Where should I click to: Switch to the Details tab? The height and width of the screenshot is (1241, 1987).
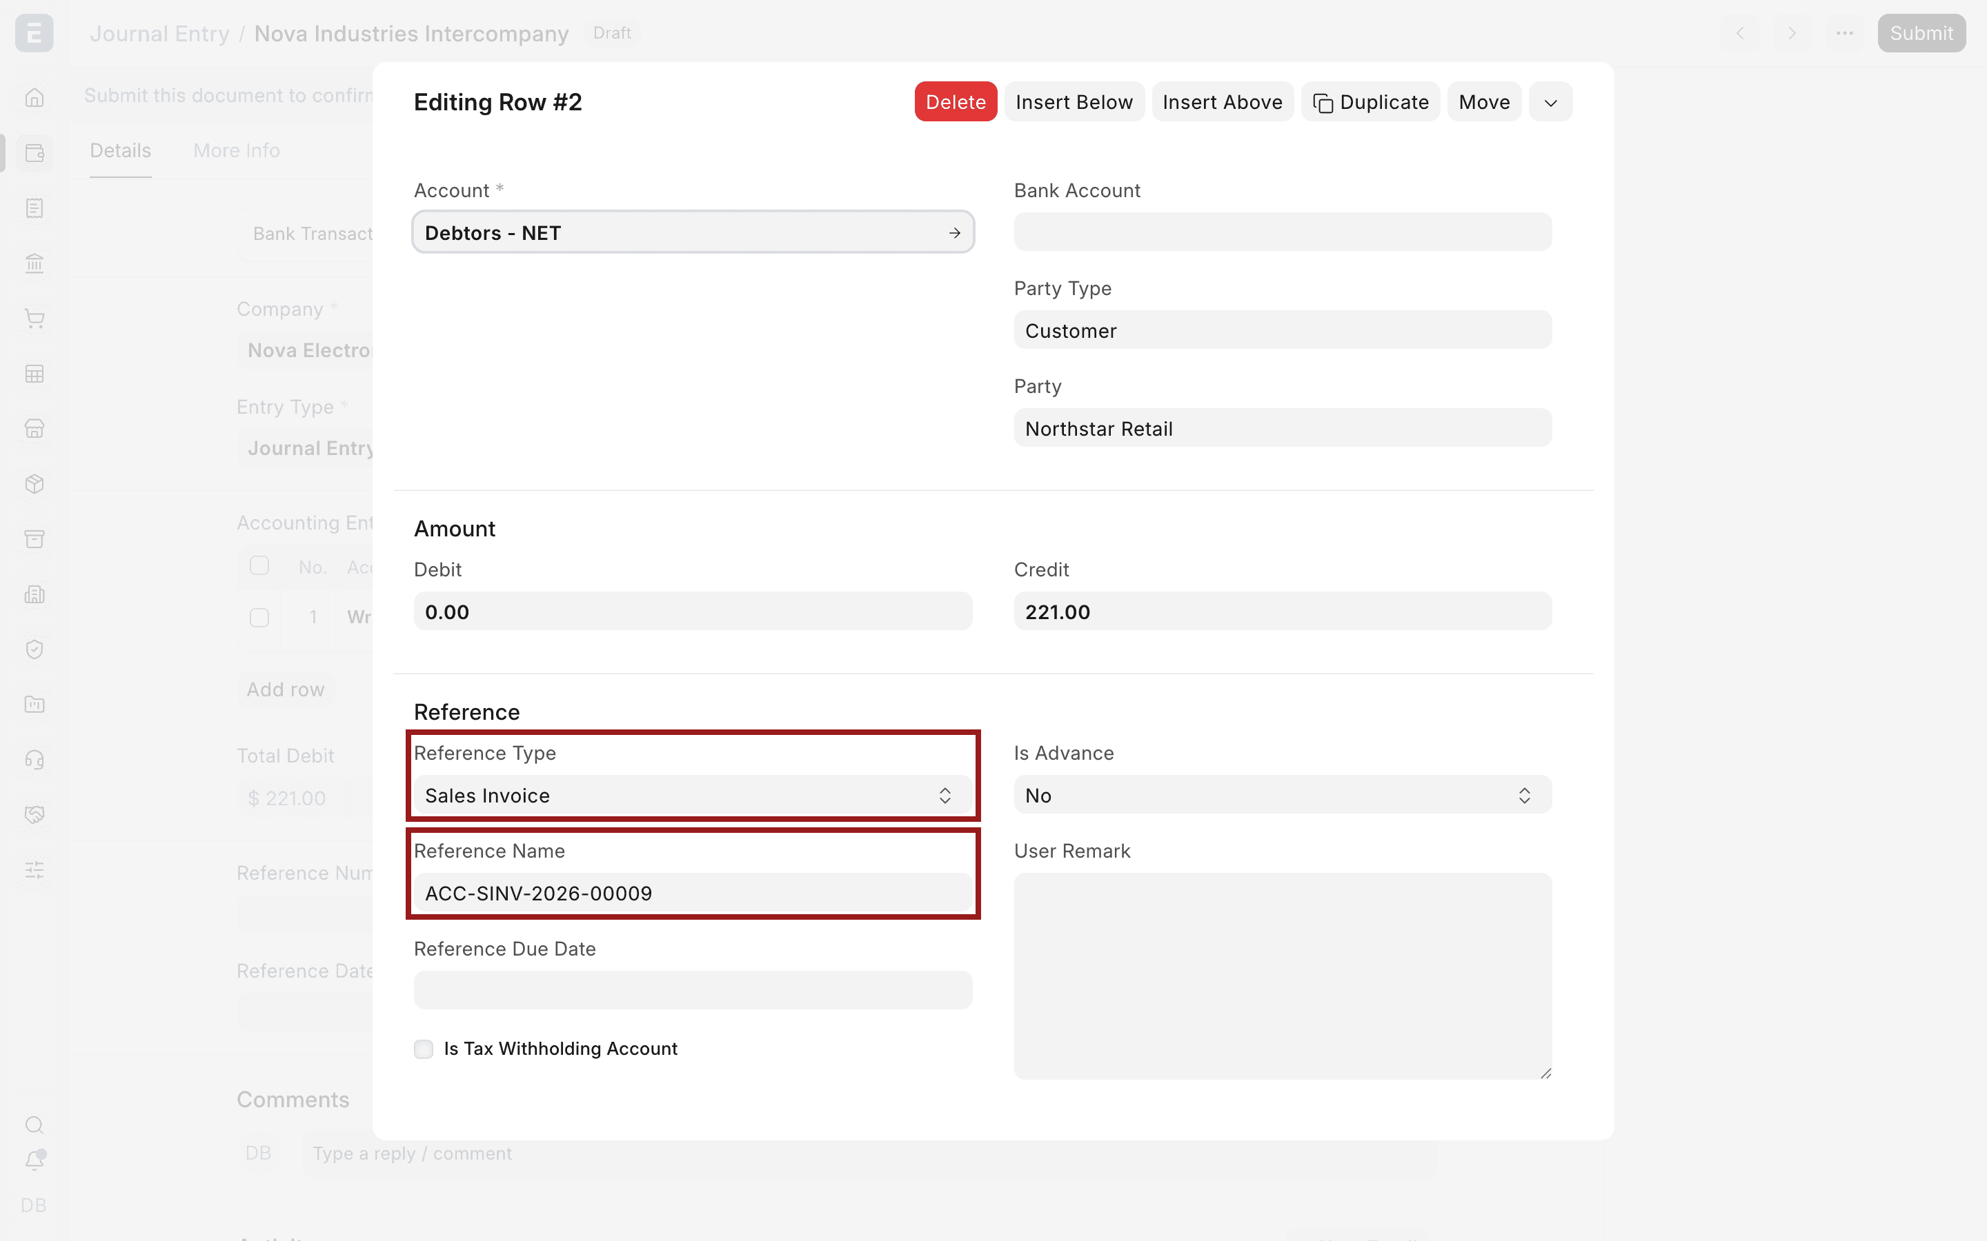click(x=121, y=151)
